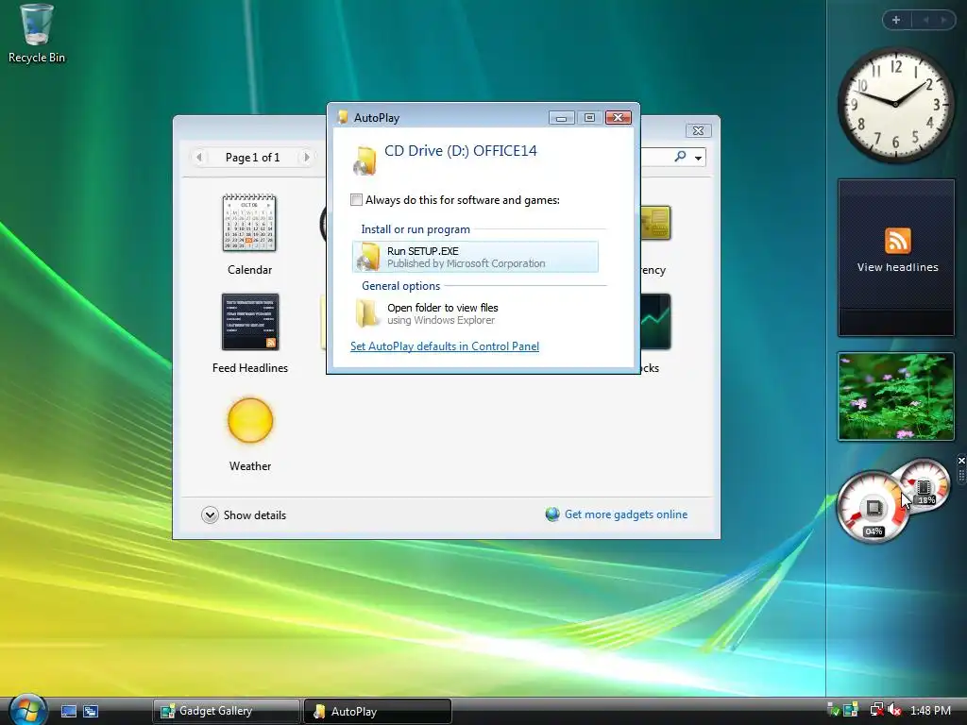
Task: Close the AutoPlay dialog
Action: (618, 118)
